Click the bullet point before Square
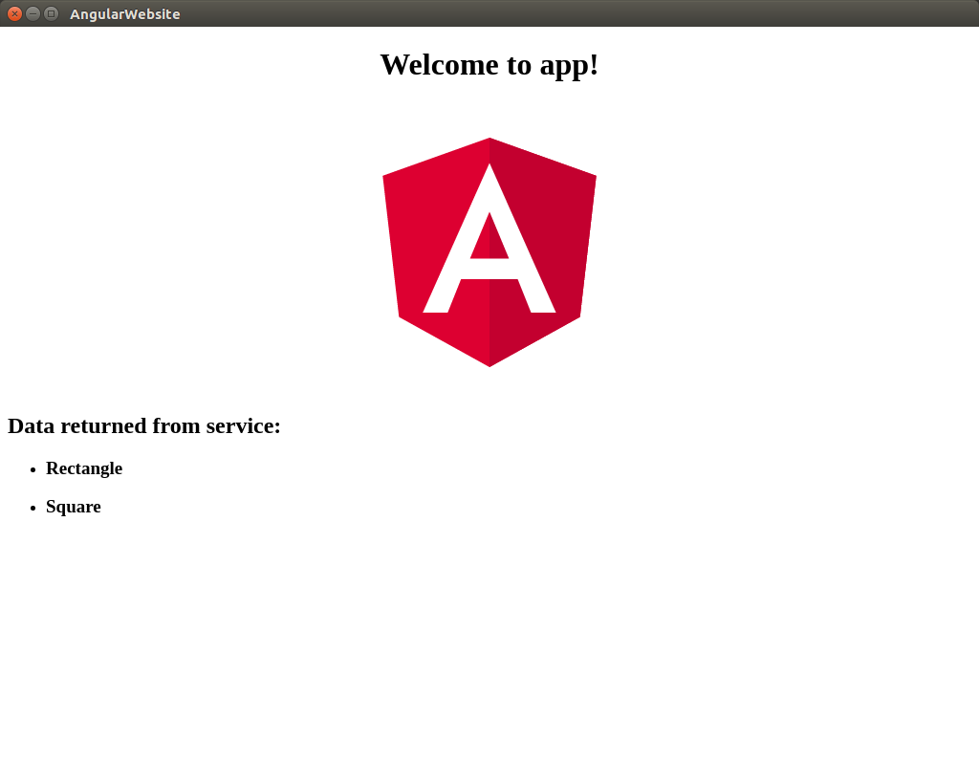 [33, 508]
